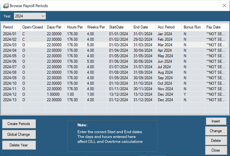Click Bonus Run value Y
The image size is (230, 156).
pyautogui.click(x=185, y=94)
